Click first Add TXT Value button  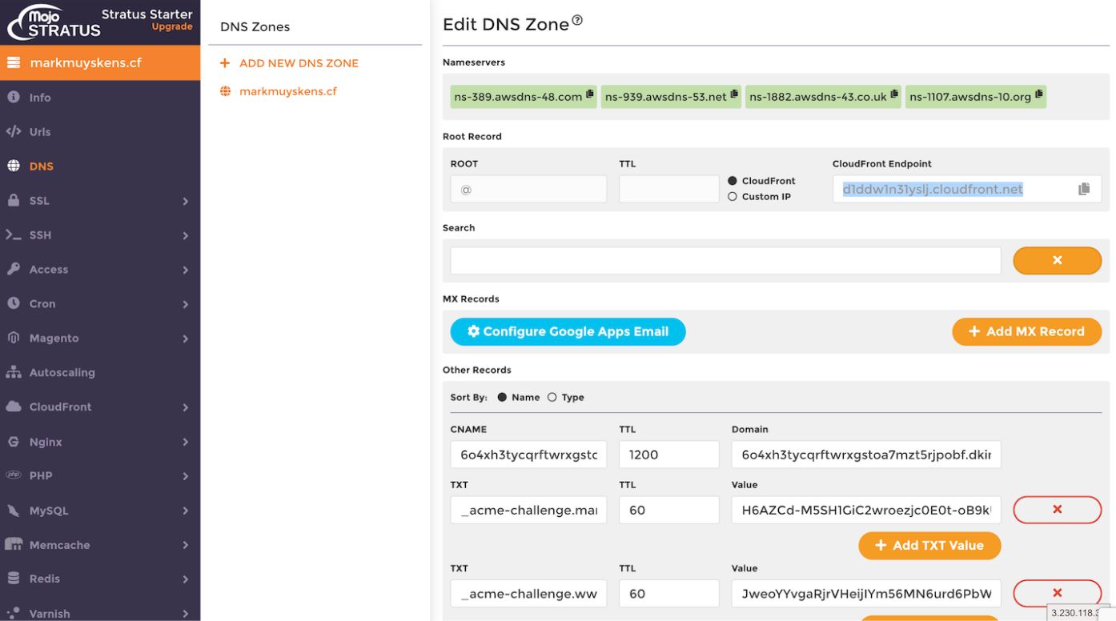[929, 545]
